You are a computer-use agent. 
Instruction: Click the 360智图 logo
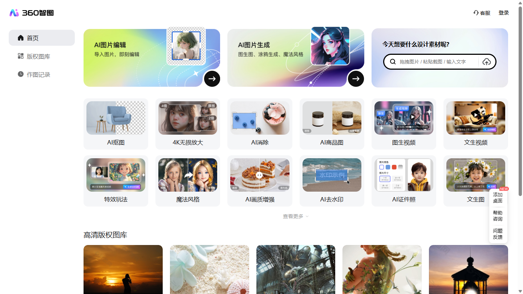point(32,13)
